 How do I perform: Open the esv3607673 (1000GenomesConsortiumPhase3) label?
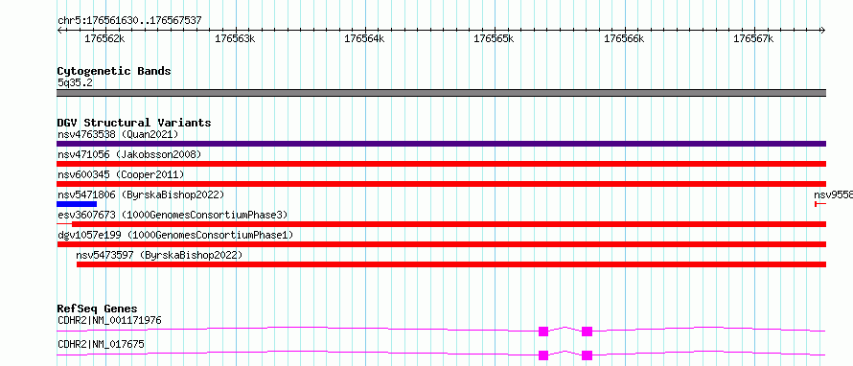173,215
